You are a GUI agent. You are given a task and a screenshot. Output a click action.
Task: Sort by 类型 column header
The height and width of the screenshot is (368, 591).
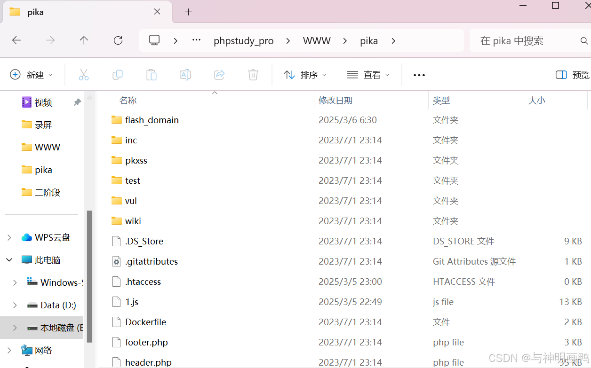(441, 100)
